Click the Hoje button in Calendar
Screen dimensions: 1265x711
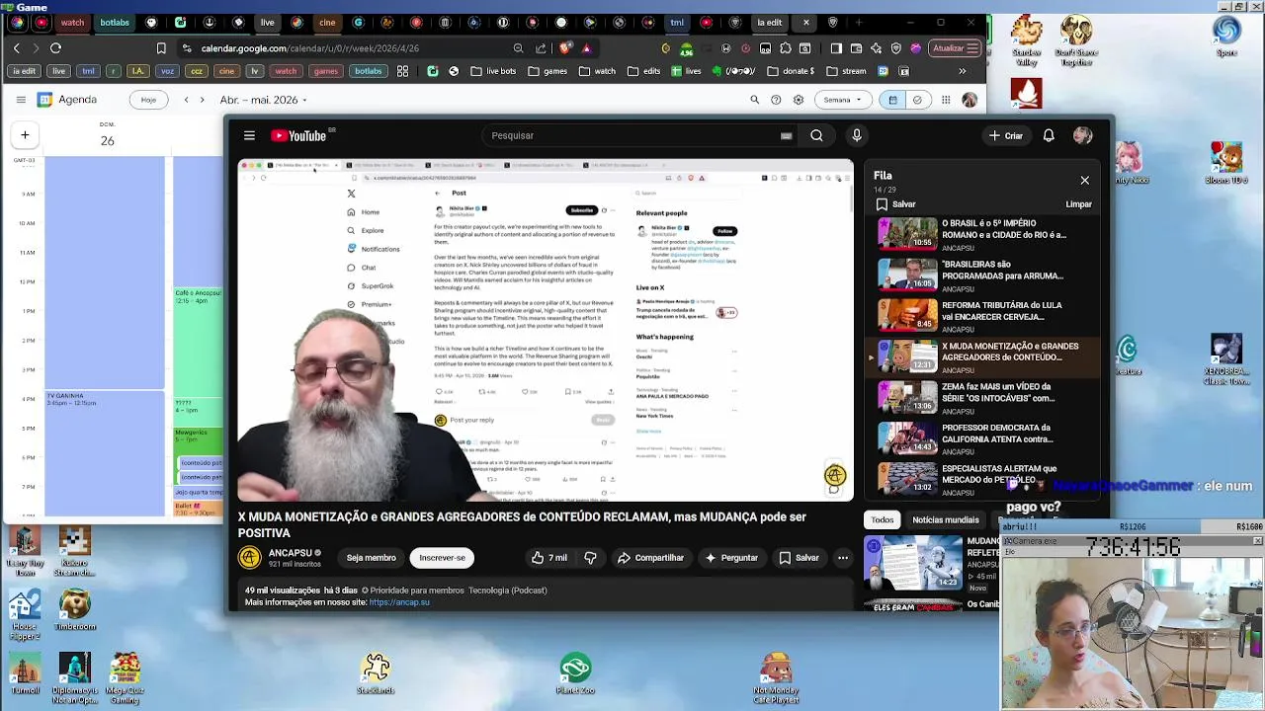148,100
